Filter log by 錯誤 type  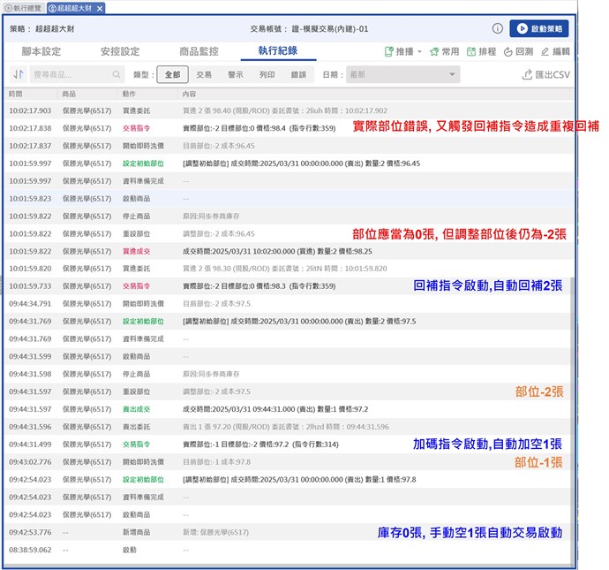click(298, 75)
